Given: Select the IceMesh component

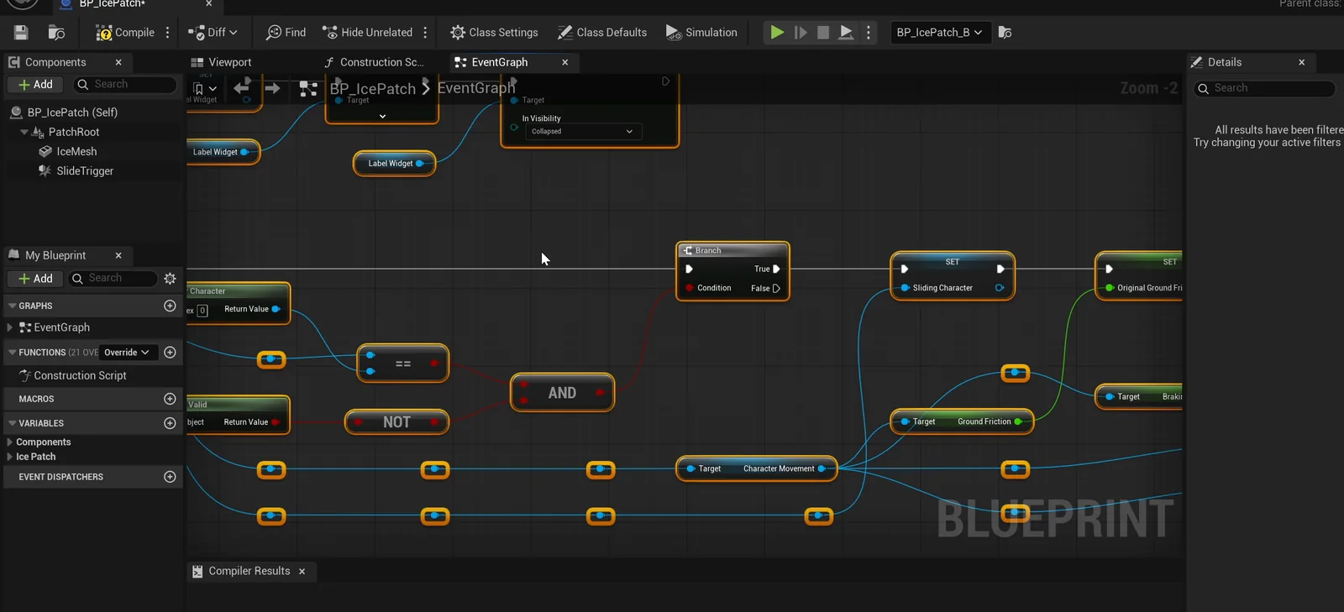Looking at the screenshot, I should pyautogui.click(x=76, y=152).
